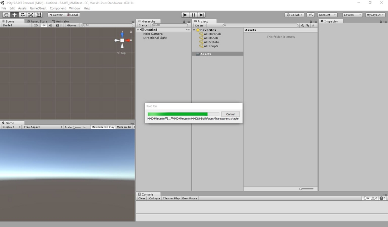This screenshot has width=388, height=227.
Task: Toggle Clear on Play in Console
Action: (171, 198)
